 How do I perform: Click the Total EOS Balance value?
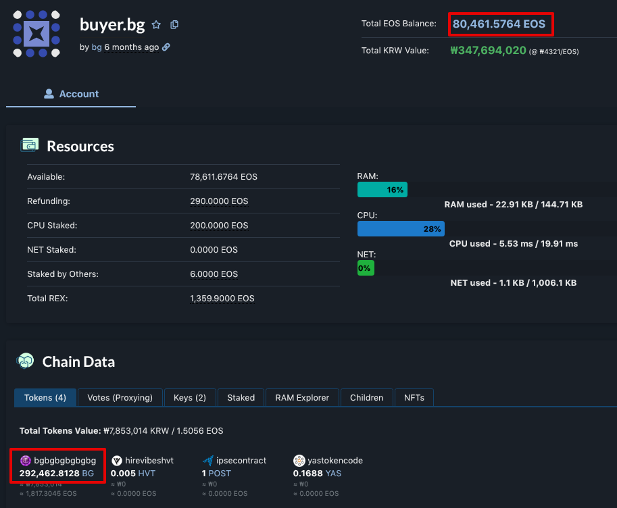click(499, 24)
